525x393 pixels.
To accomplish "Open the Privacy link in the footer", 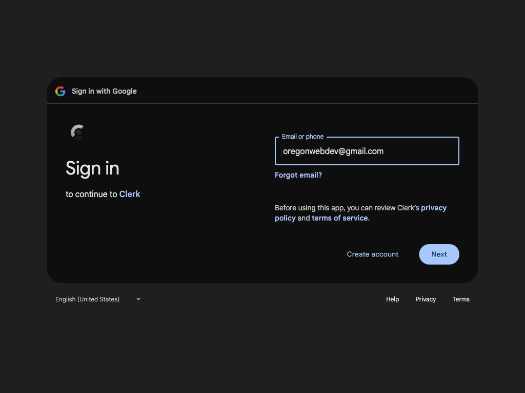I will pyautogui.click(x=426, y=299).
